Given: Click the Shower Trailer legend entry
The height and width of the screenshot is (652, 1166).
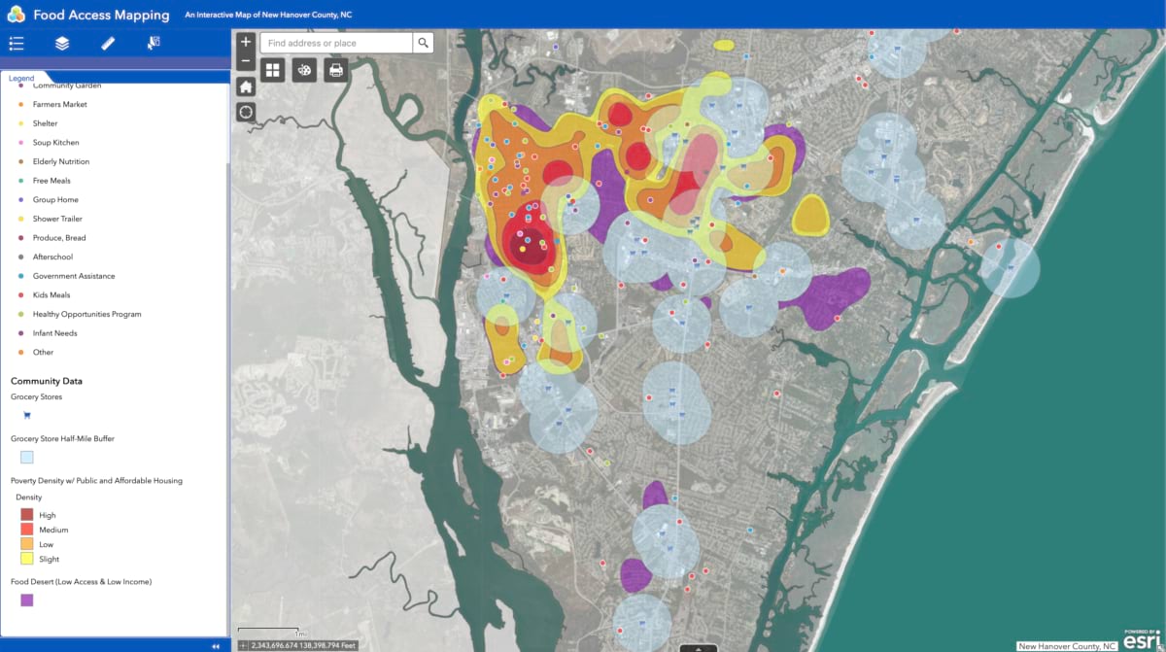Looking at the screenshot, I should (x=58, y=219).
